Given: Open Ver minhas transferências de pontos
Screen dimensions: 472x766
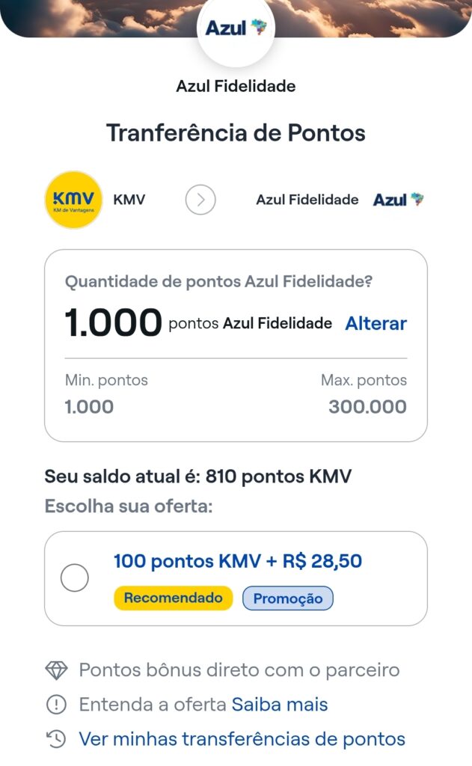Looking at the screenshot, I should tap(242, 739).
